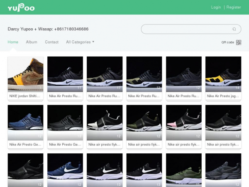Select the Home tab
249x187 pixels.
click(x=13, y=42)
